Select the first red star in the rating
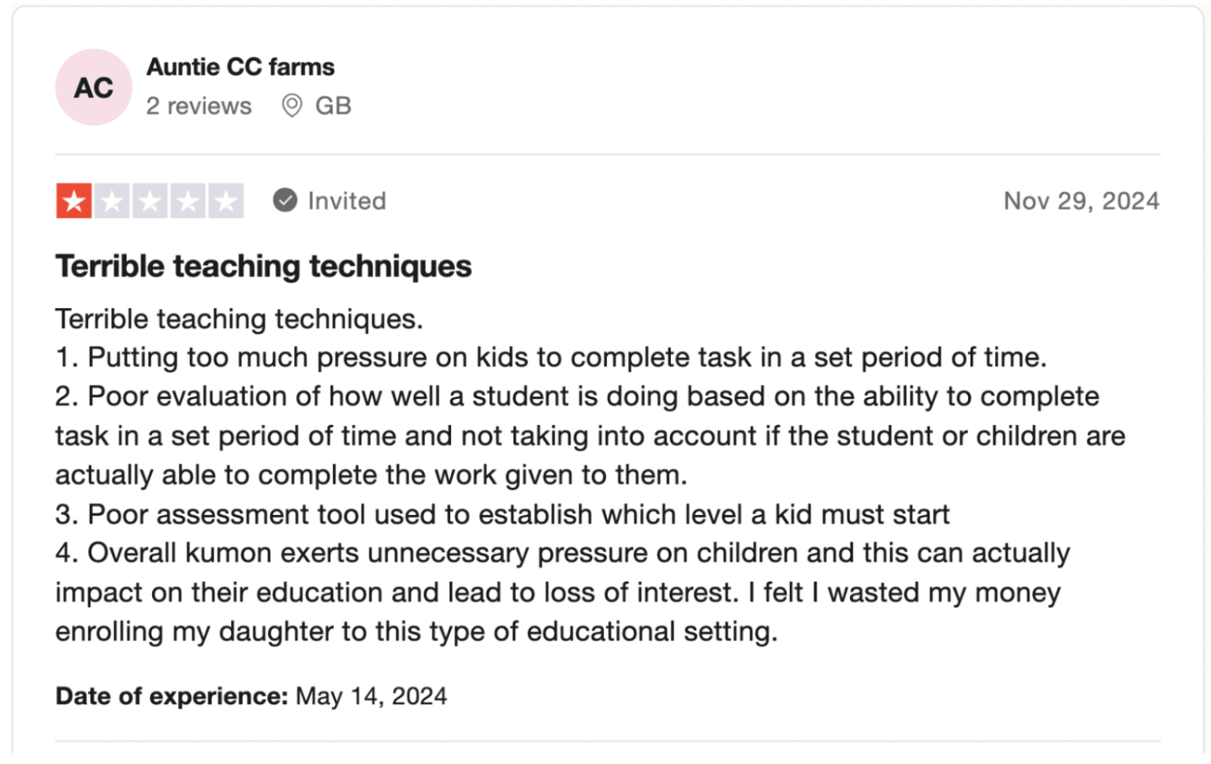 [73, 200]
